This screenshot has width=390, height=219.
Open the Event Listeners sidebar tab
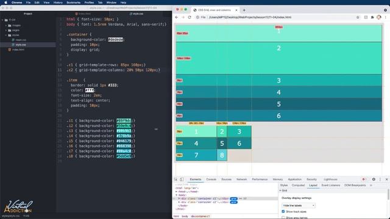[x=330, y=186]
